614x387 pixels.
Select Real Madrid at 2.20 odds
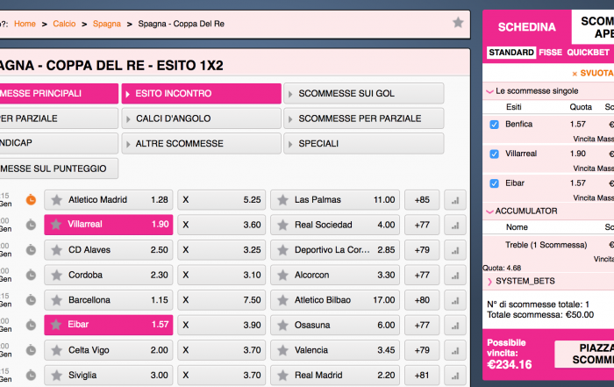335,376
